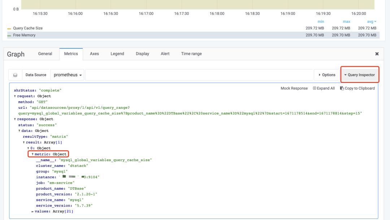Click the product_name "DTBase" value
The height and width of the screenshot is (220, 390).
click(x=77, y=189)
